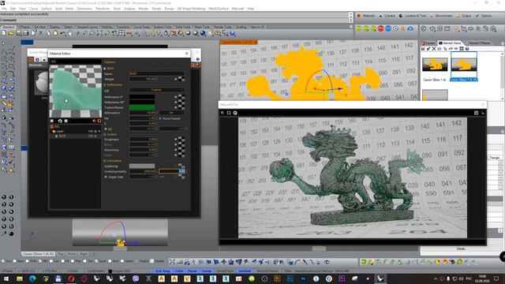Screen dimensions: 505x284
Task: Switch to the Layers panel tab
Action: pyautogui.click(x=428, y=43)
